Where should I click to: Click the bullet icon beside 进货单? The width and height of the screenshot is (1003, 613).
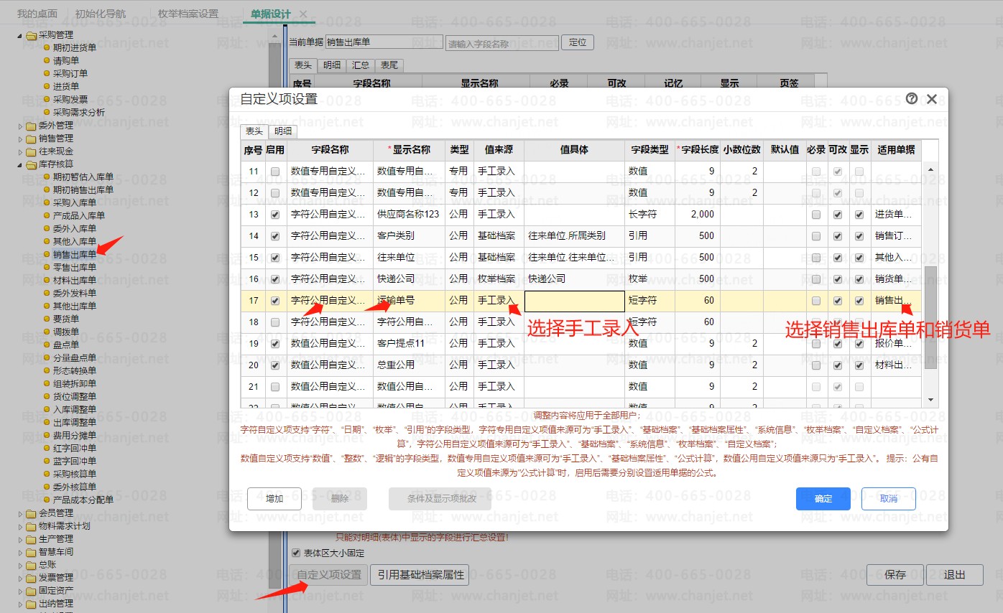(x=47, y=86)
